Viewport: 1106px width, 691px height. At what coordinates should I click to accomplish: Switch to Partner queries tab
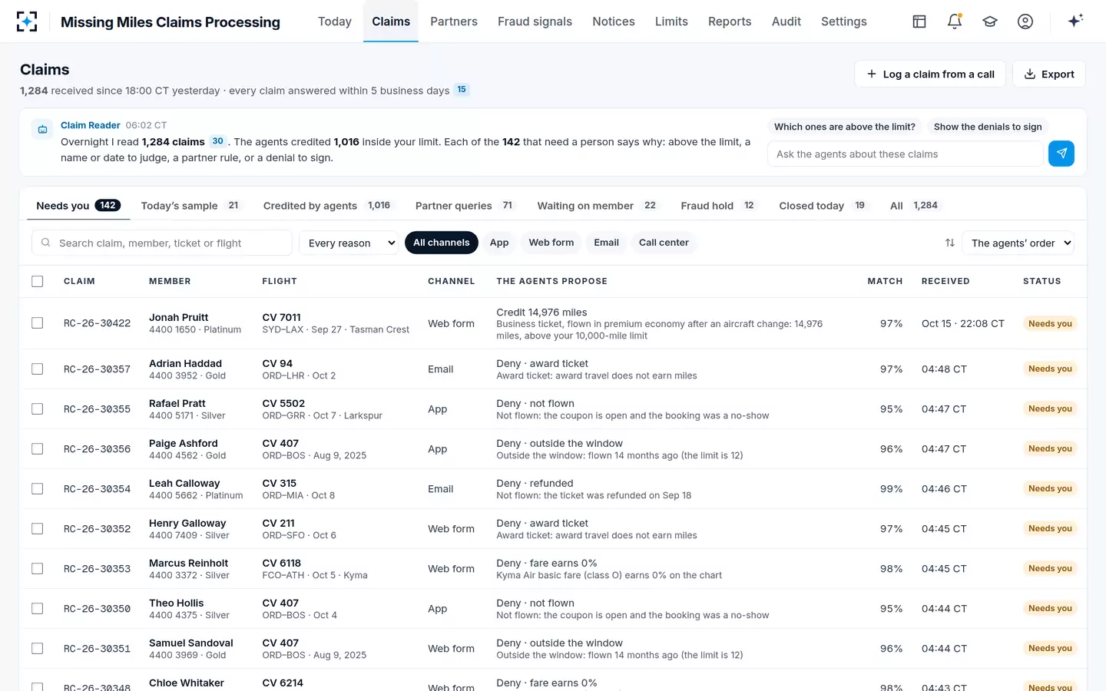[465, 206]
